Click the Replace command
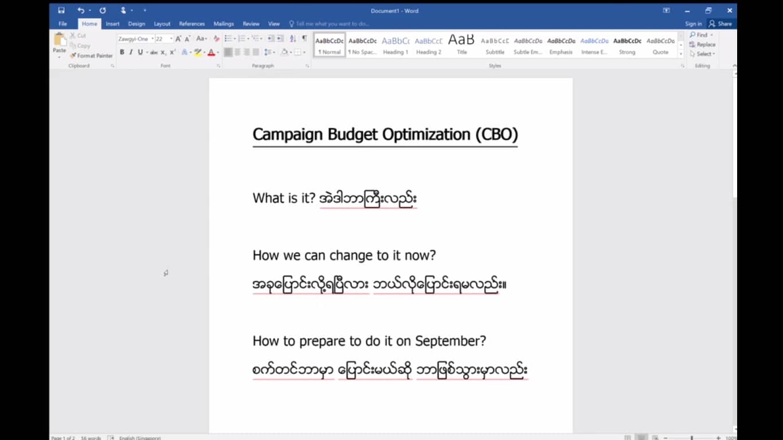783x440 pixels. 702,44
